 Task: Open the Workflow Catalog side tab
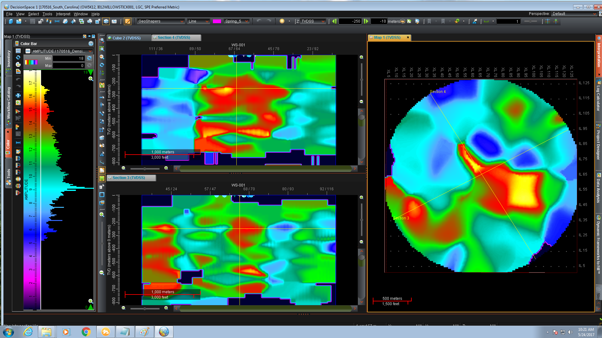click(x=8, y=103)
